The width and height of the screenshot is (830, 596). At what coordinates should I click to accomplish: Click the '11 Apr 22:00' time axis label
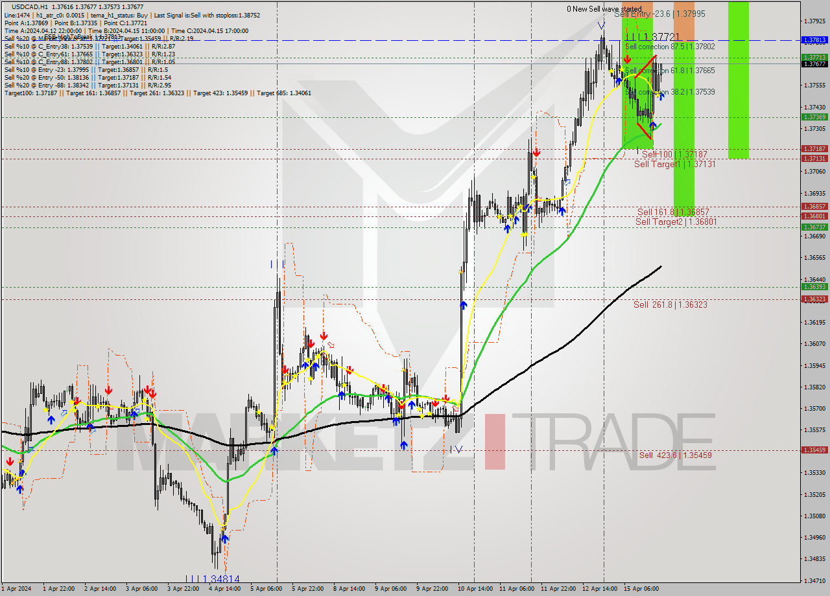(x=558, y=589)
